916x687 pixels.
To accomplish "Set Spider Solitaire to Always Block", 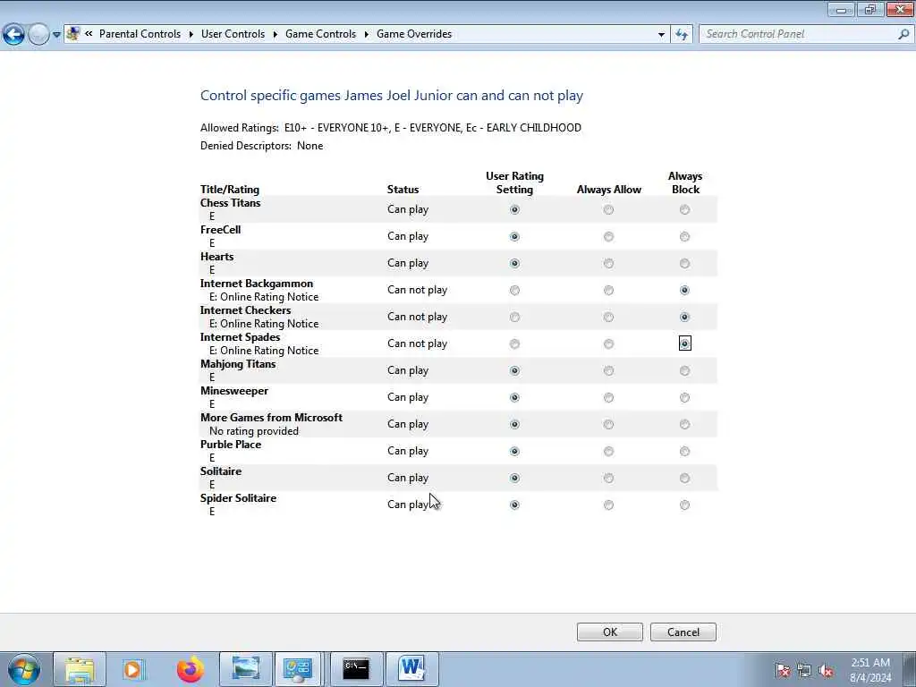I will tap(684, 505).
